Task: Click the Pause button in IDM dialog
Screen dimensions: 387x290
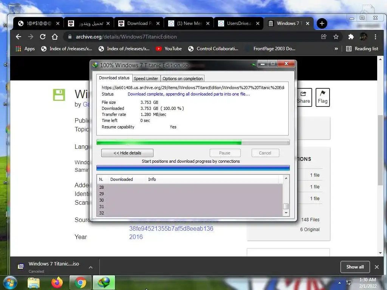Action: [225, 153]
